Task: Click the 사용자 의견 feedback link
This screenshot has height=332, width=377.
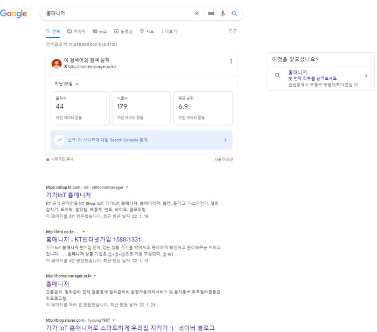Action: pyautogui.click(x=224, y=160)
